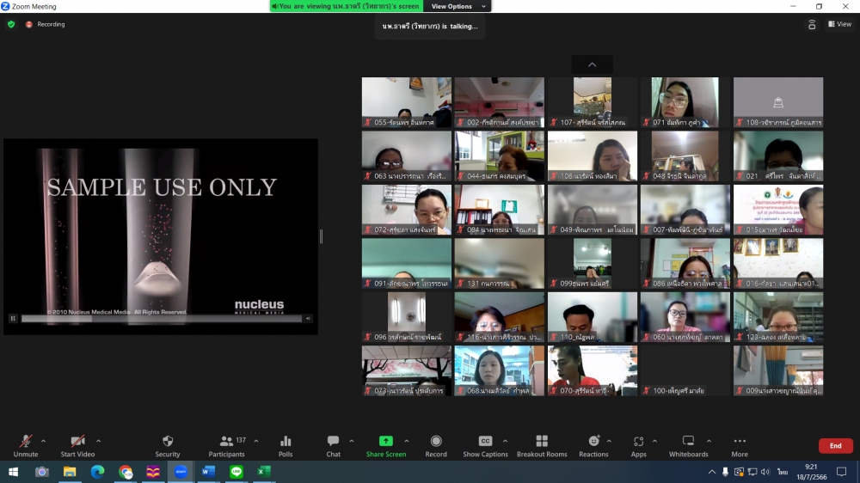
Task: Click the green Share Screen icon
Action: click(x=386, y=441)
